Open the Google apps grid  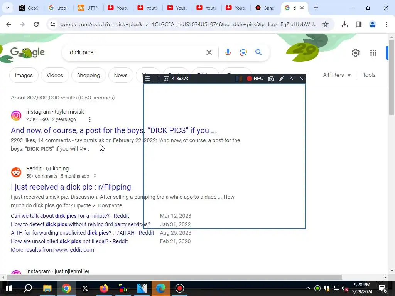click(373, 52)
